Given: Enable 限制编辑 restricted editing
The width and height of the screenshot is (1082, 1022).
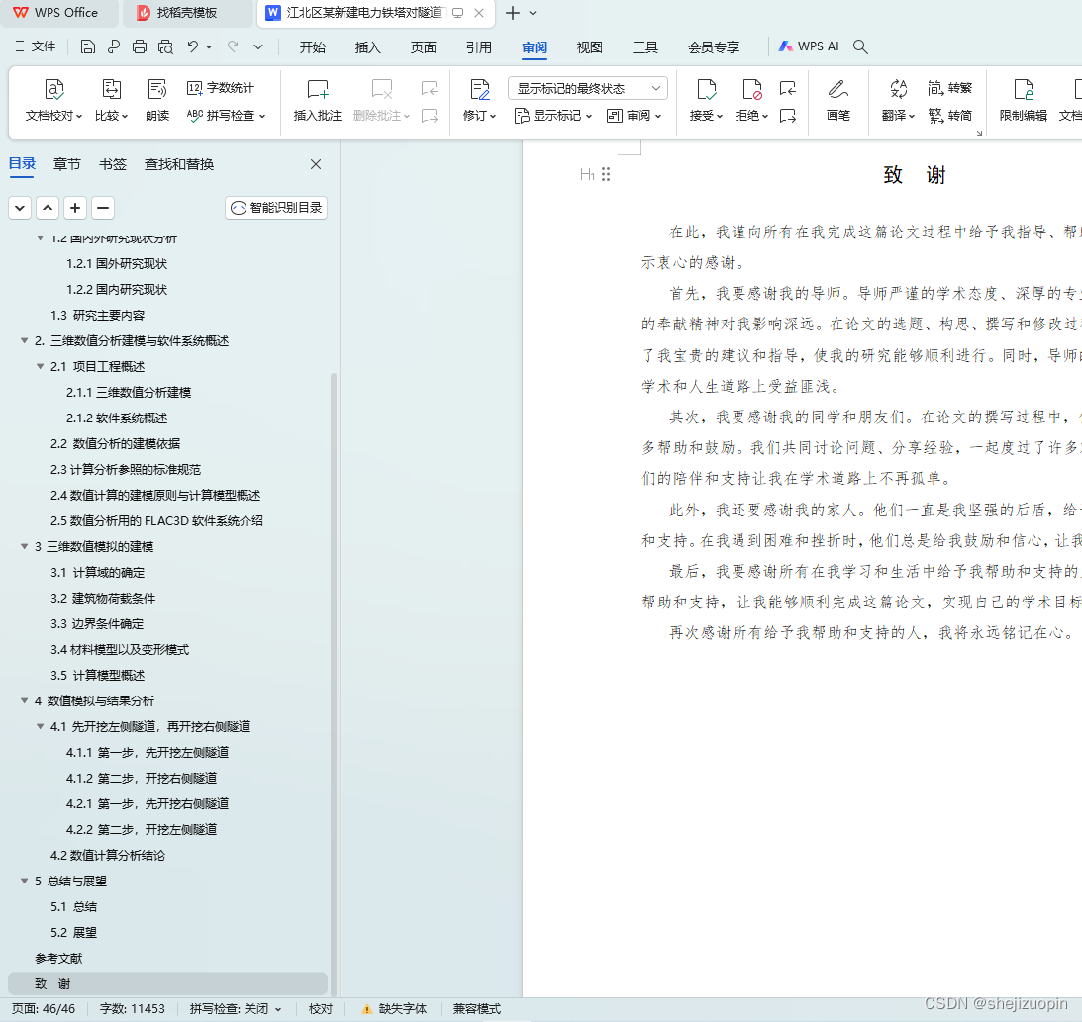Looking at the screenshot, I should tap(1022, 103).
